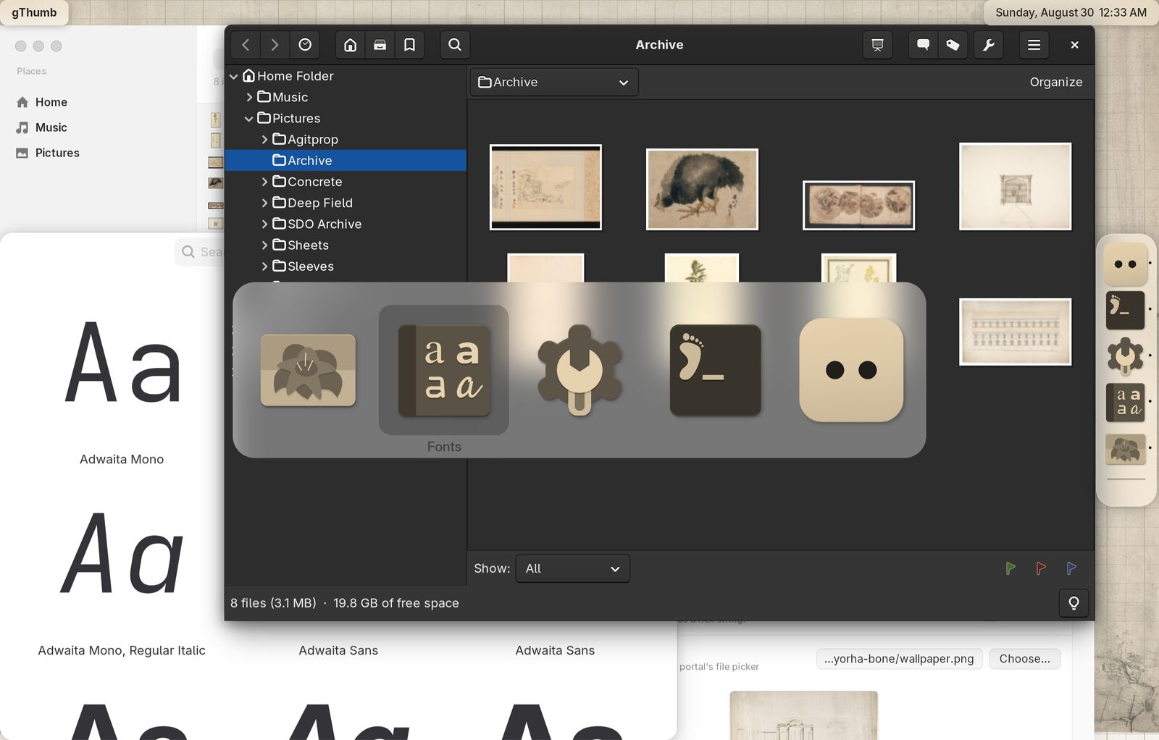Screen dimensions: 1159x740
Task: Collapse the Pictures folder in tree
Action: tap(249, 118)
